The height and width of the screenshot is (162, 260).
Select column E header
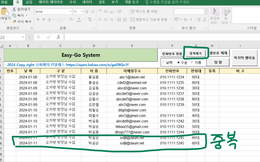click(132, 46)
